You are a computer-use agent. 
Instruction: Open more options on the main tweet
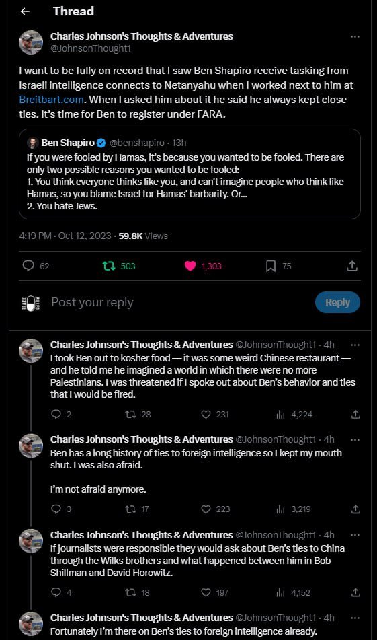pyautogui.click(x=355, y=36)
